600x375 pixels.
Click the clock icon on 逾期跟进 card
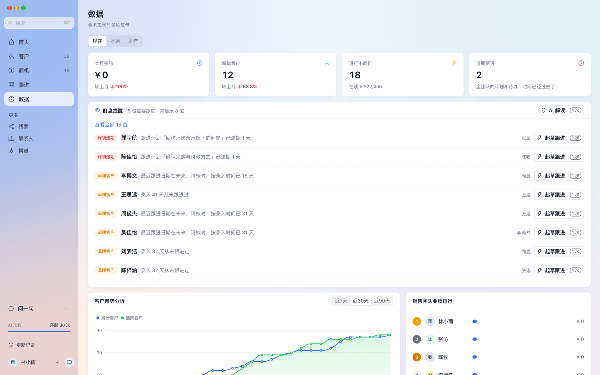point(581,63)
